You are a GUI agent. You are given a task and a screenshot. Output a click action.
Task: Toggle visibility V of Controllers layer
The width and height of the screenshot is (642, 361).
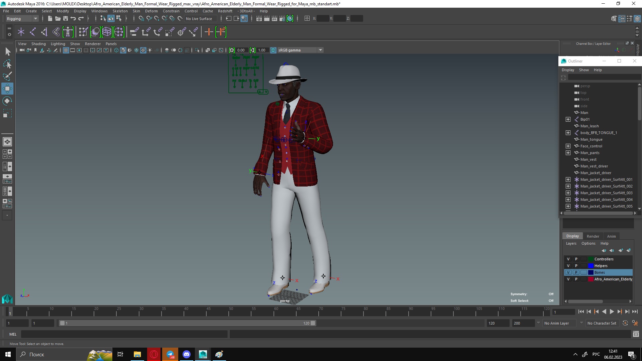click(x=568, y=259)
